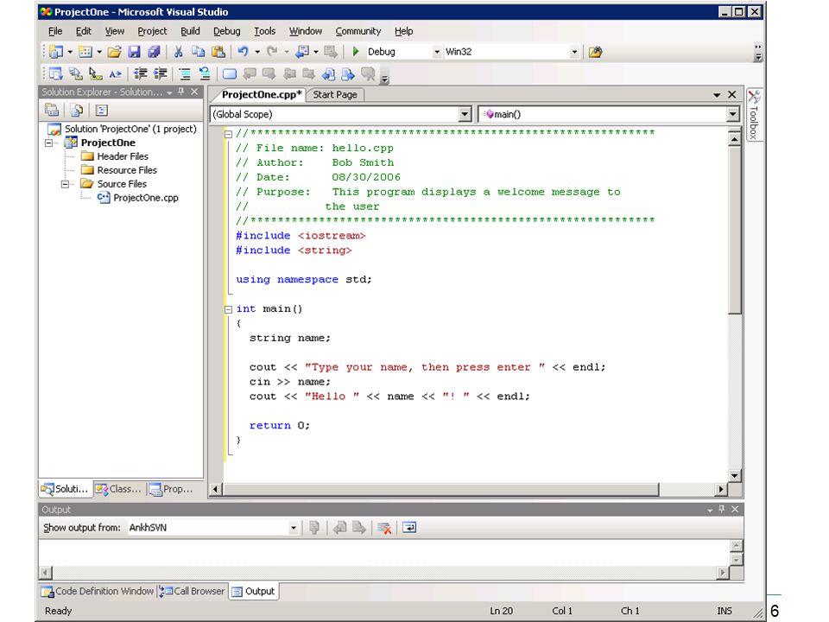The height and width of the screenshot is (622, 829).
Task: Switch to the Class View tab
Action: [120, 489]
